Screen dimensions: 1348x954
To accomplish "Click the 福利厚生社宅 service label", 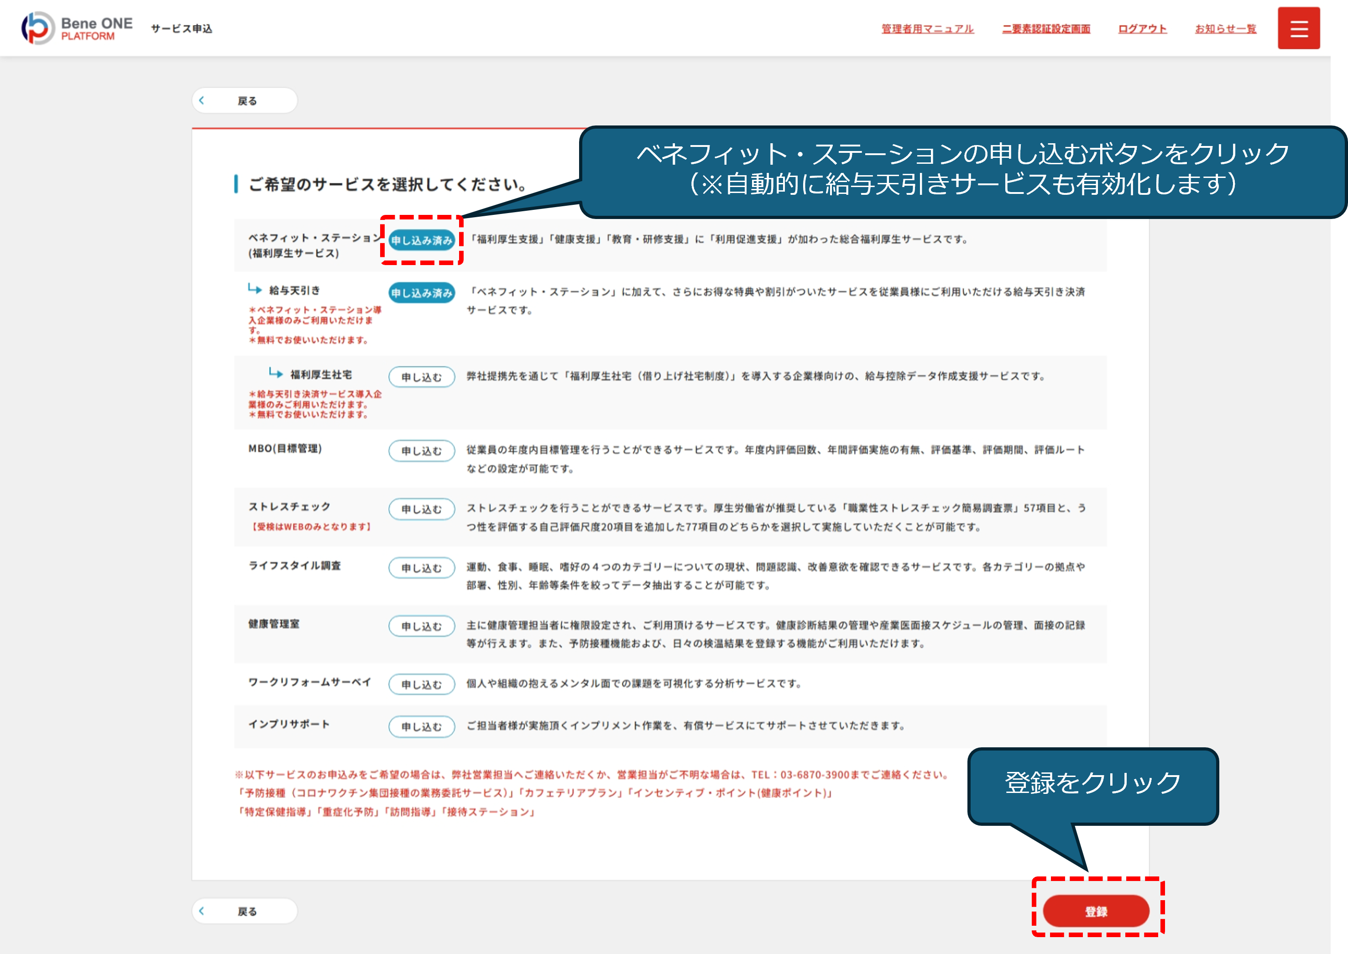I will [x=321, y=375].
